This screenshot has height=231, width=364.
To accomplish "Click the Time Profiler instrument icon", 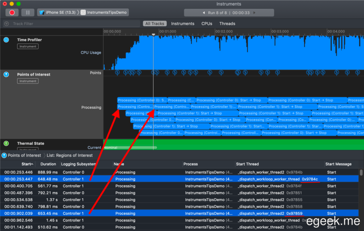I will (6, 40).
